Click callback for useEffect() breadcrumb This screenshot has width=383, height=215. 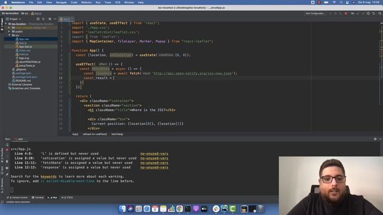coord(95,134)
